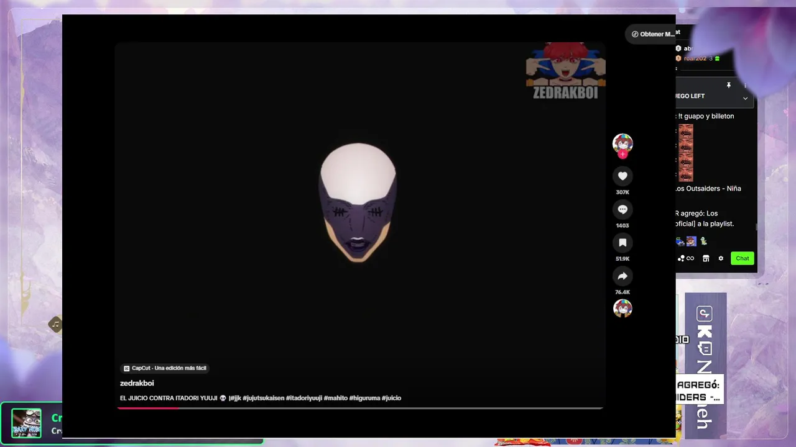Click the green dinosaur emote in chat
The height and width of the screenshot is (447, 796).
[703, 241]
